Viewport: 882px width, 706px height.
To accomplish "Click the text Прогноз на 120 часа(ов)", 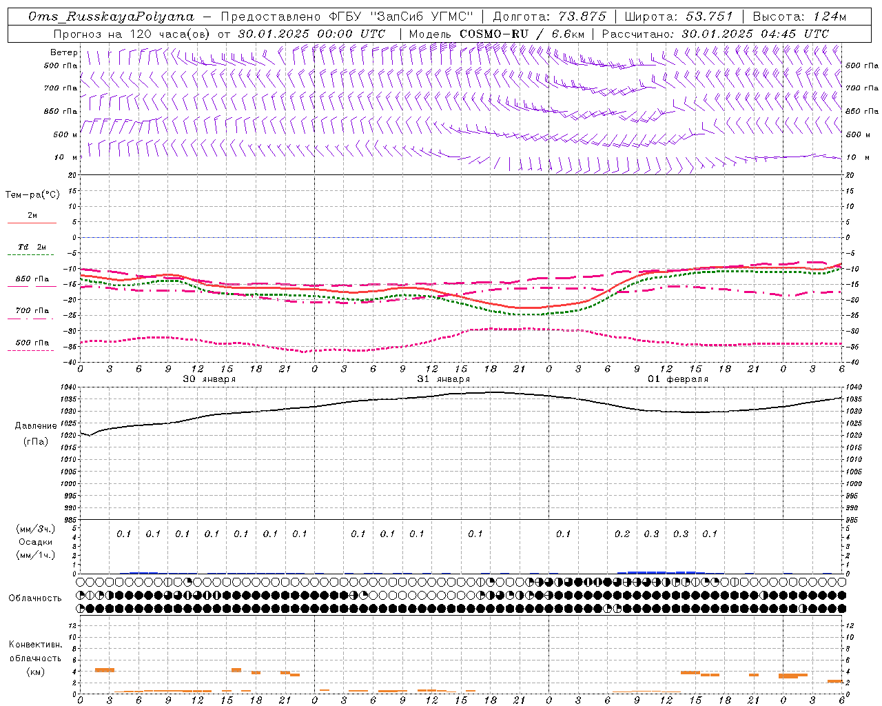I will coord(133,34).
